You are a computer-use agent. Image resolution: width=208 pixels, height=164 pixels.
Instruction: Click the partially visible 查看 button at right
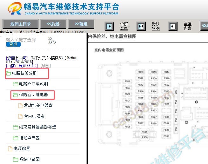click(x=204, y=26)
